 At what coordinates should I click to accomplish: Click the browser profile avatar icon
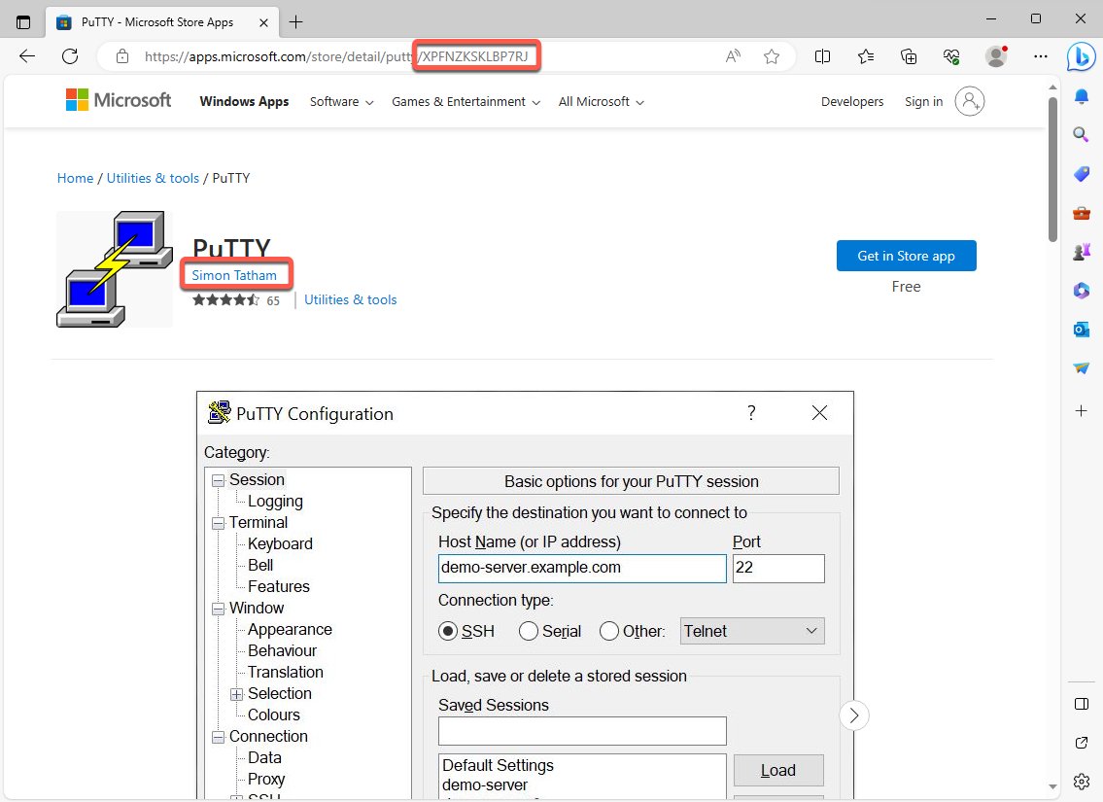pyautogui.click(x=996, y=56)
